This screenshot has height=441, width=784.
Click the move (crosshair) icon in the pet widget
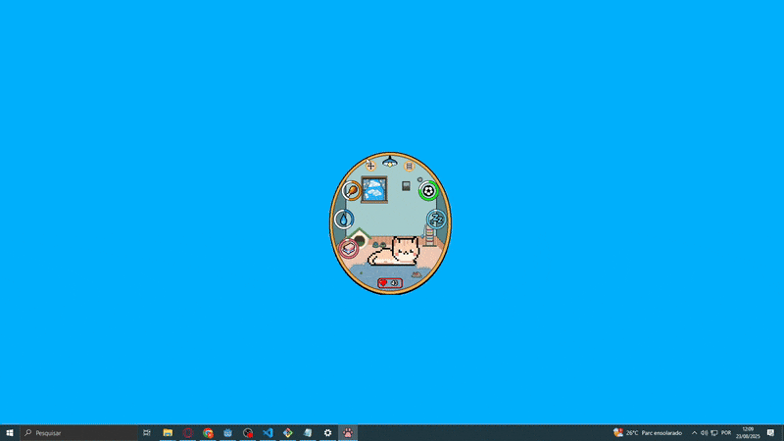[370, 166]
